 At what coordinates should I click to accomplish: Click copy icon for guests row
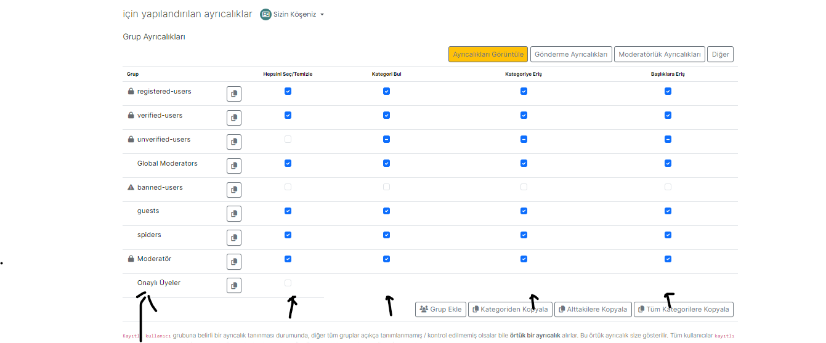[x=233, y=214]
